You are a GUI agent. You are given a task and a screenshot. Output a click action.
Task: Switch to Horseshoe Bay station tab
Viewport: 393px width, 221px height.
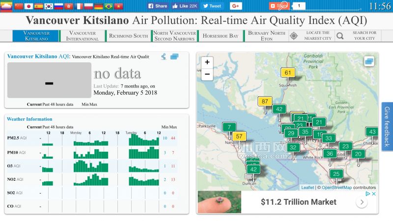pyautogui.click(x=221, y=36)
